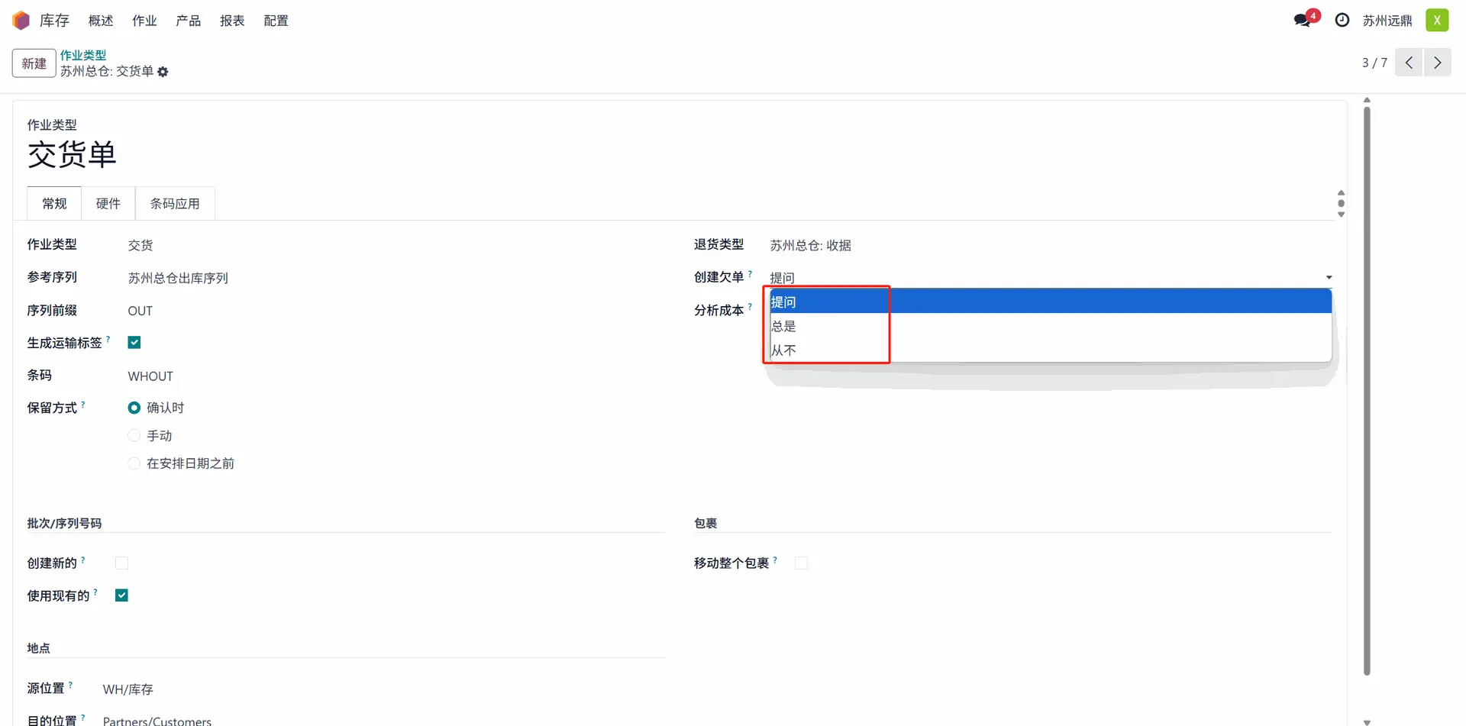
Task: Click the vertical page scrollbar
Action: coord(1367,389)
